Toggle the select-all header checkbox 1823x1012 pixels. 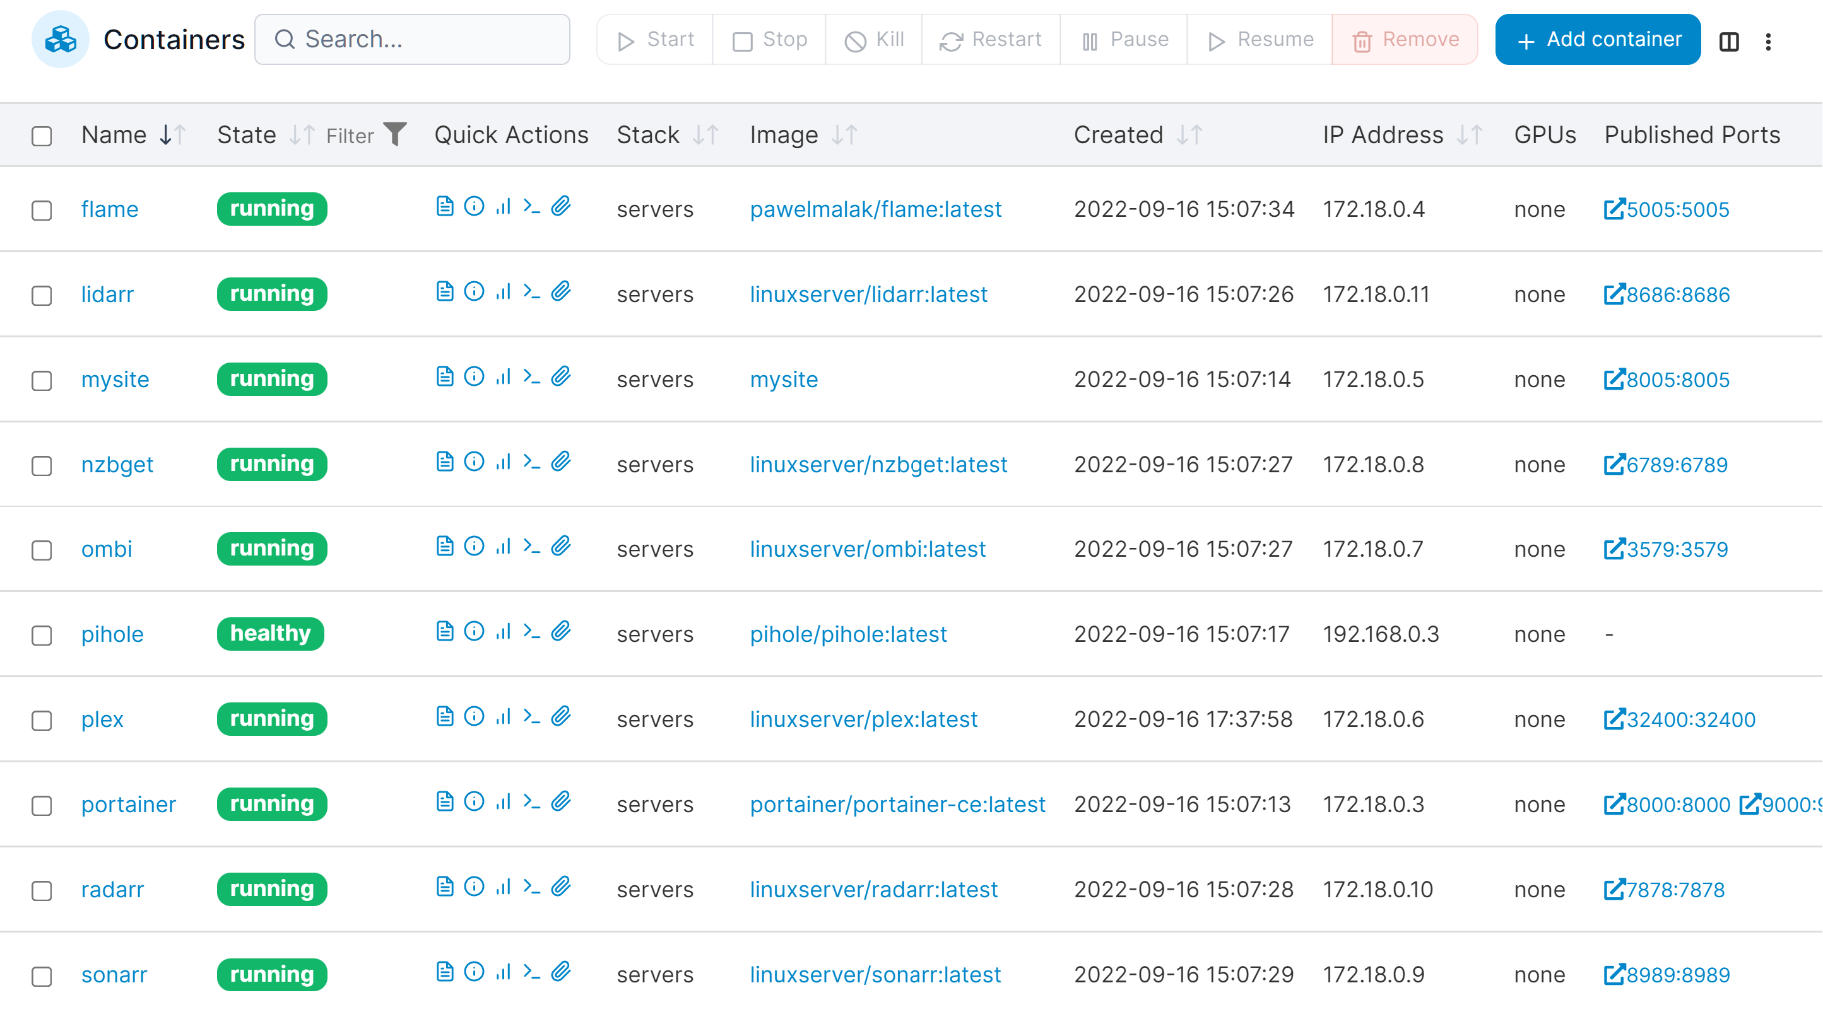pyautogui.click(x=42, y=135)
